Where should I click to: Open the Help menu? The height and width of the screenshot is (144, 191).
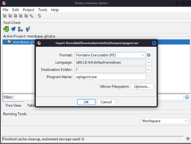[55, 10]
